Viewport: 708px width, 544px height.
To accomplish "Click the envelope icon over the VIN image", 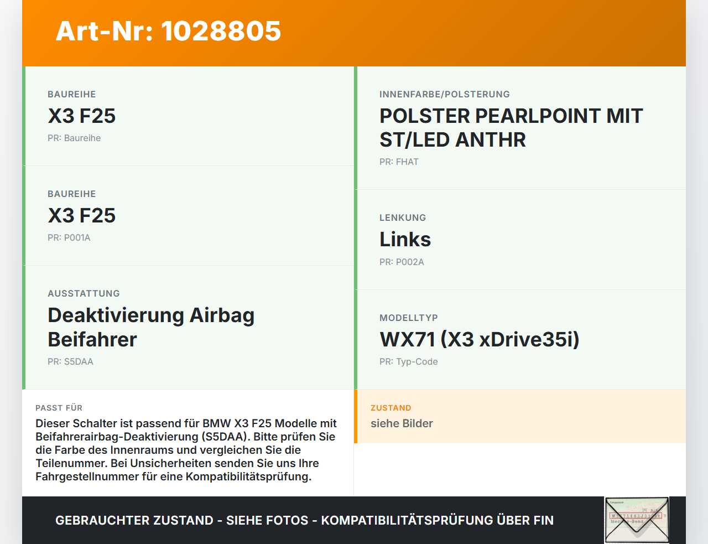I will (637, 520).
